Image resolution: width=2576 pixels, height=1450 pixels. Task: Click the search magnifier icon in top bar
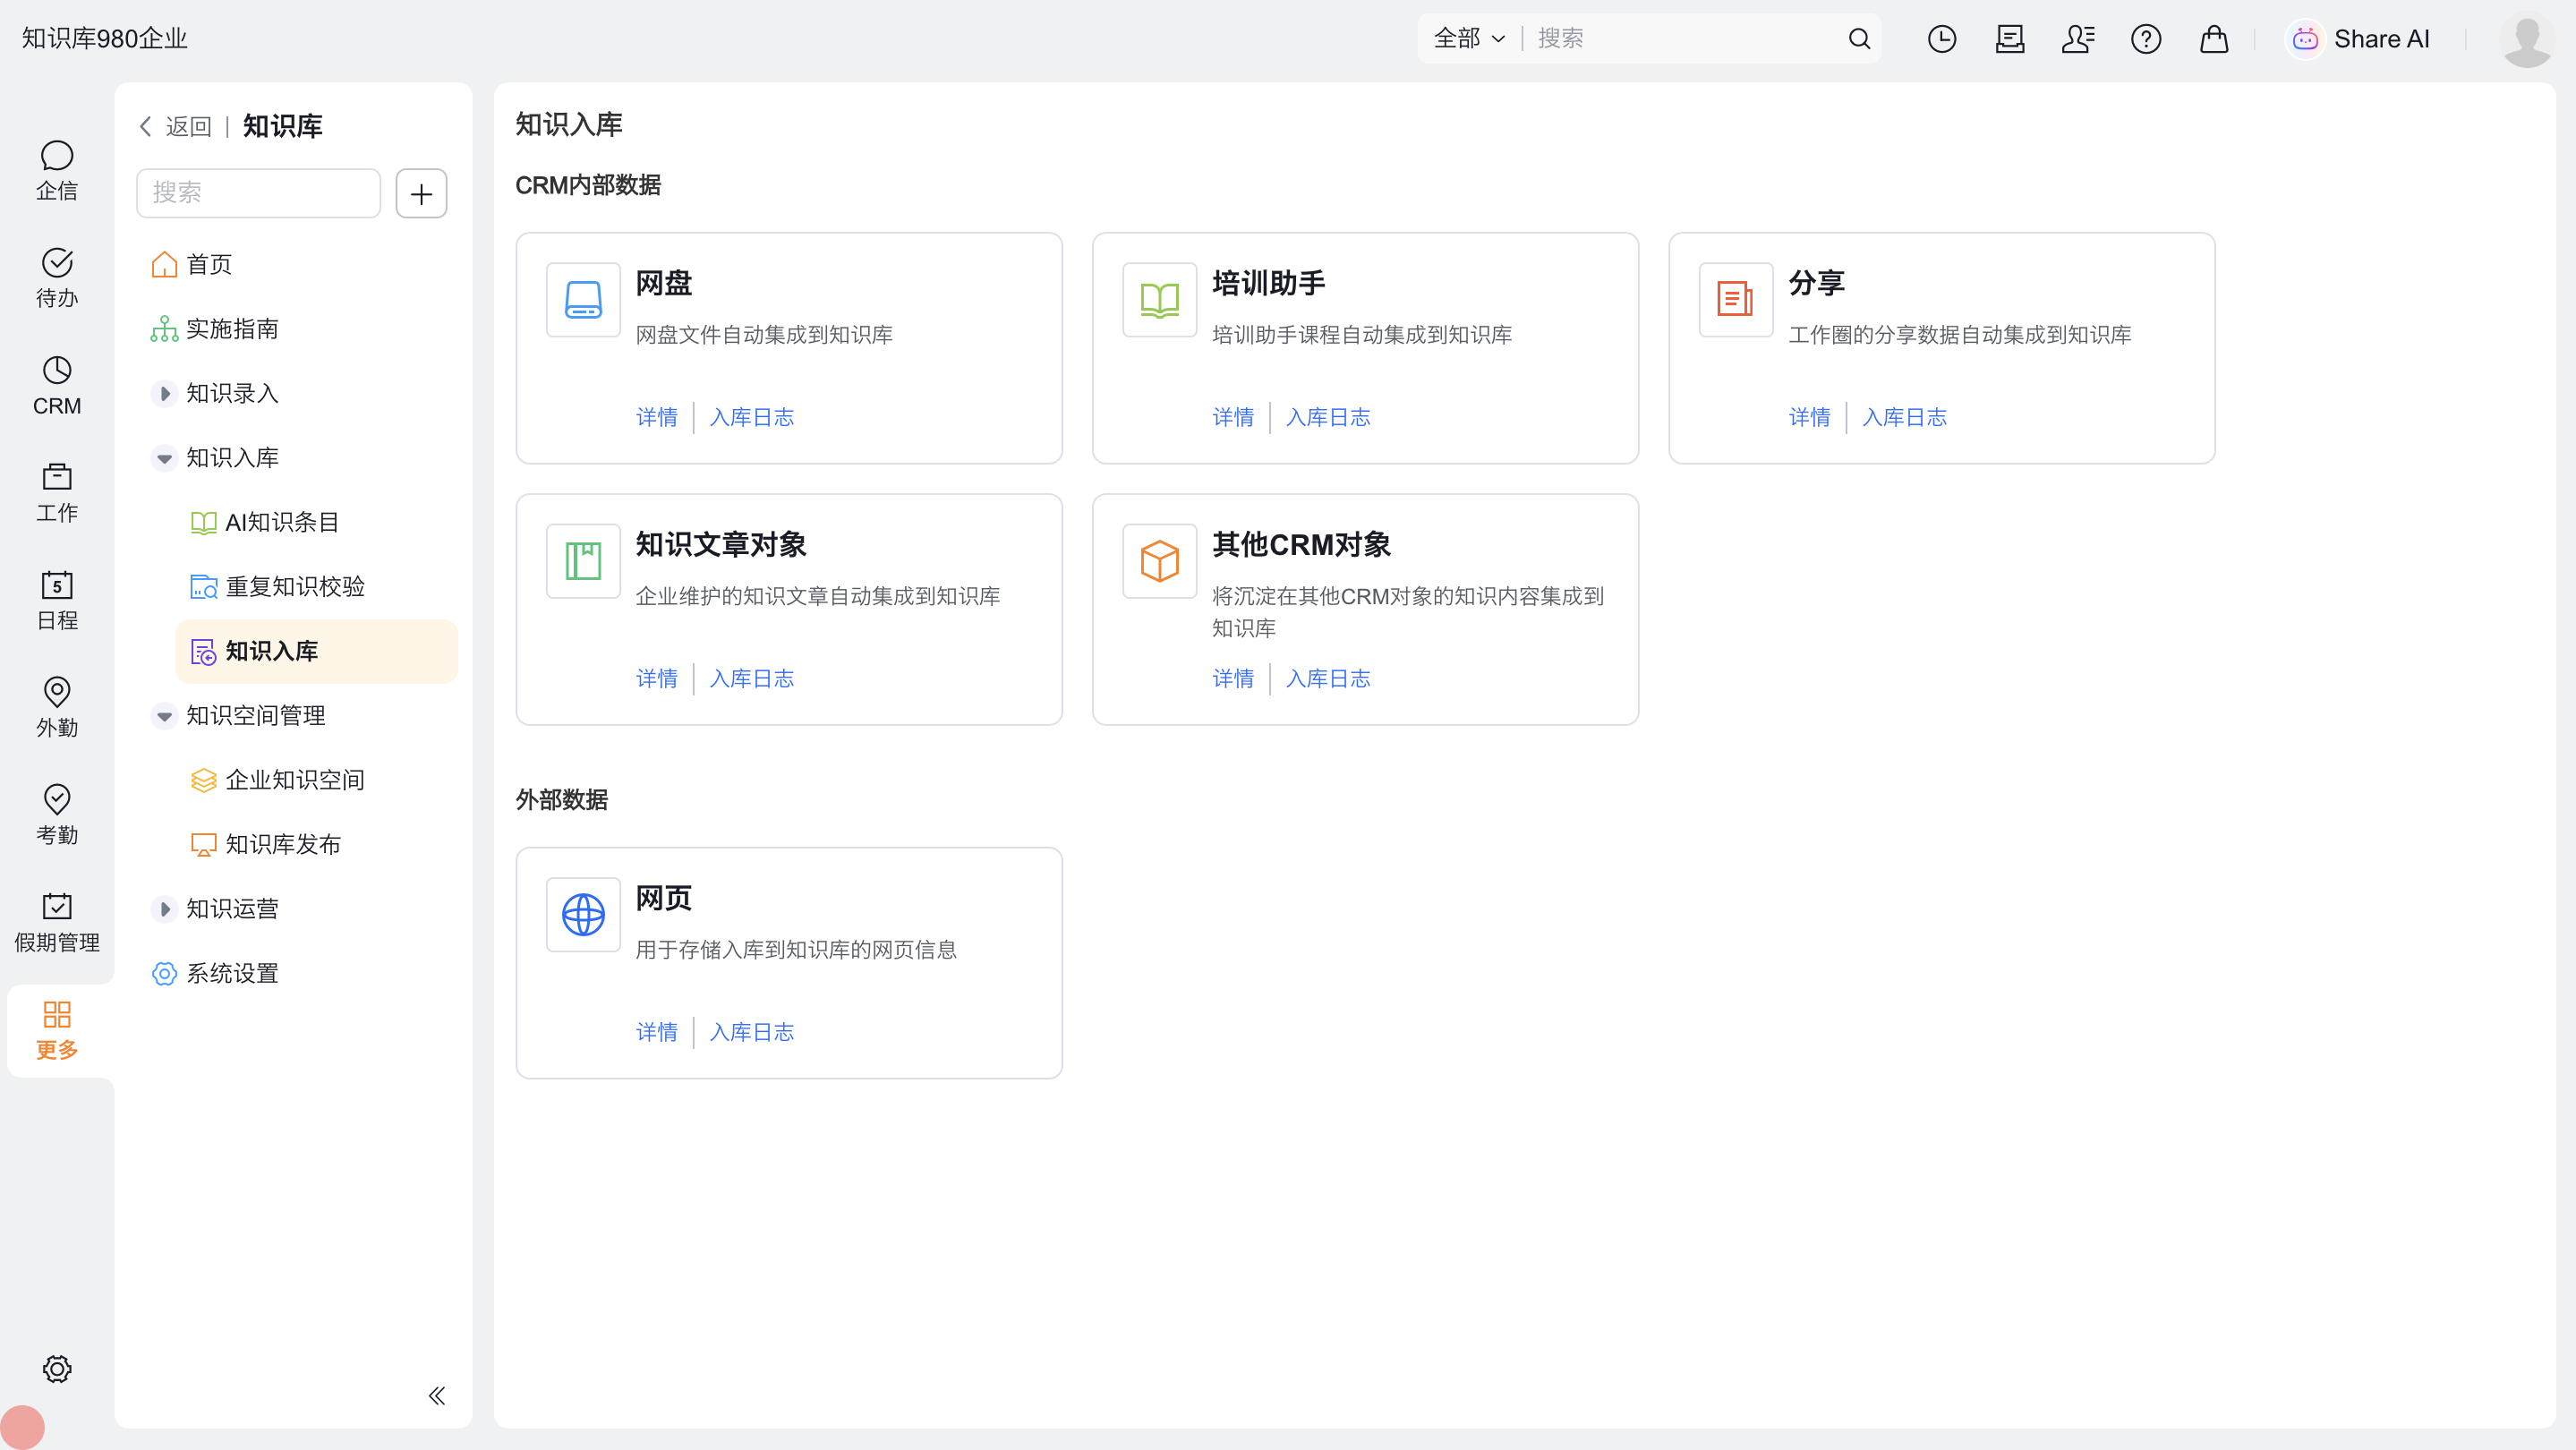click(x=1858, y=39)
